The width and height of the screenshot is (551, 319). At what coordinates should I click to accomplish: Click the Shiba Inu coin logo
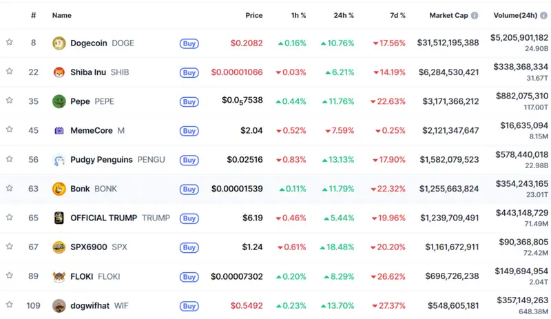tap(59, 72)
